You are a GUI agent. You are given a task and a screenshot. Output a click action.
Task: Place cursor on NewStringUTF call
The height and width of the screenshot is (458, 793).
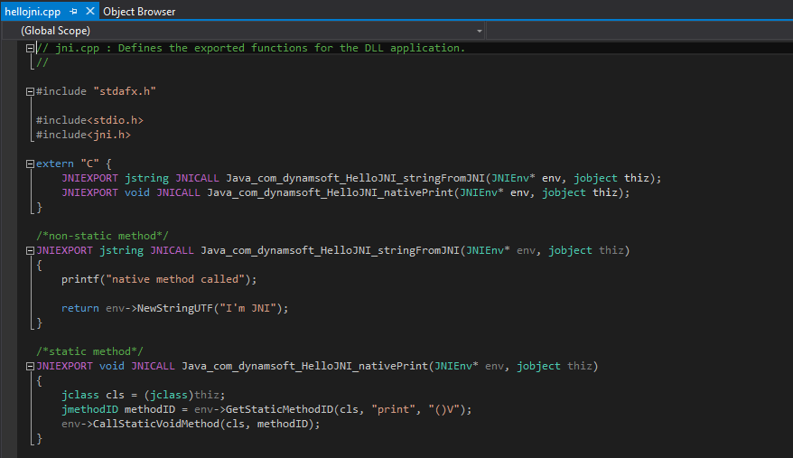(181, 308)
